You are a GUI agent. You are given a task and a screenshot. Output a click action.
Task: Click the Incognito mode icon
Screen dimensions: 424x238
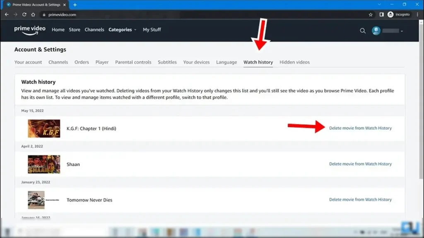tap(390, 14)
